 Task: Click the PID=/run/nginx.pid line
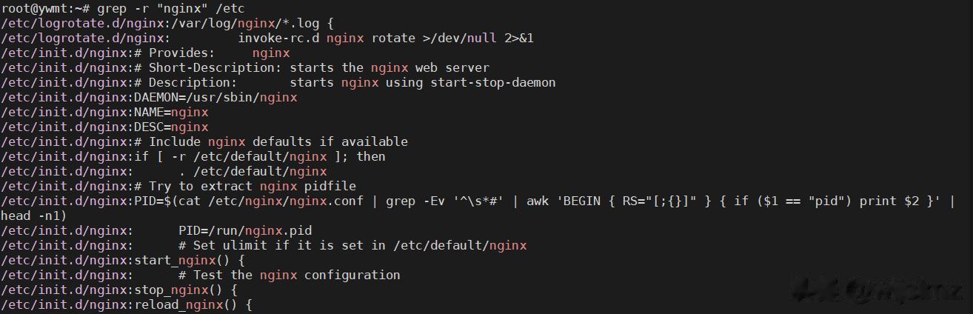[x=244, y=230]
